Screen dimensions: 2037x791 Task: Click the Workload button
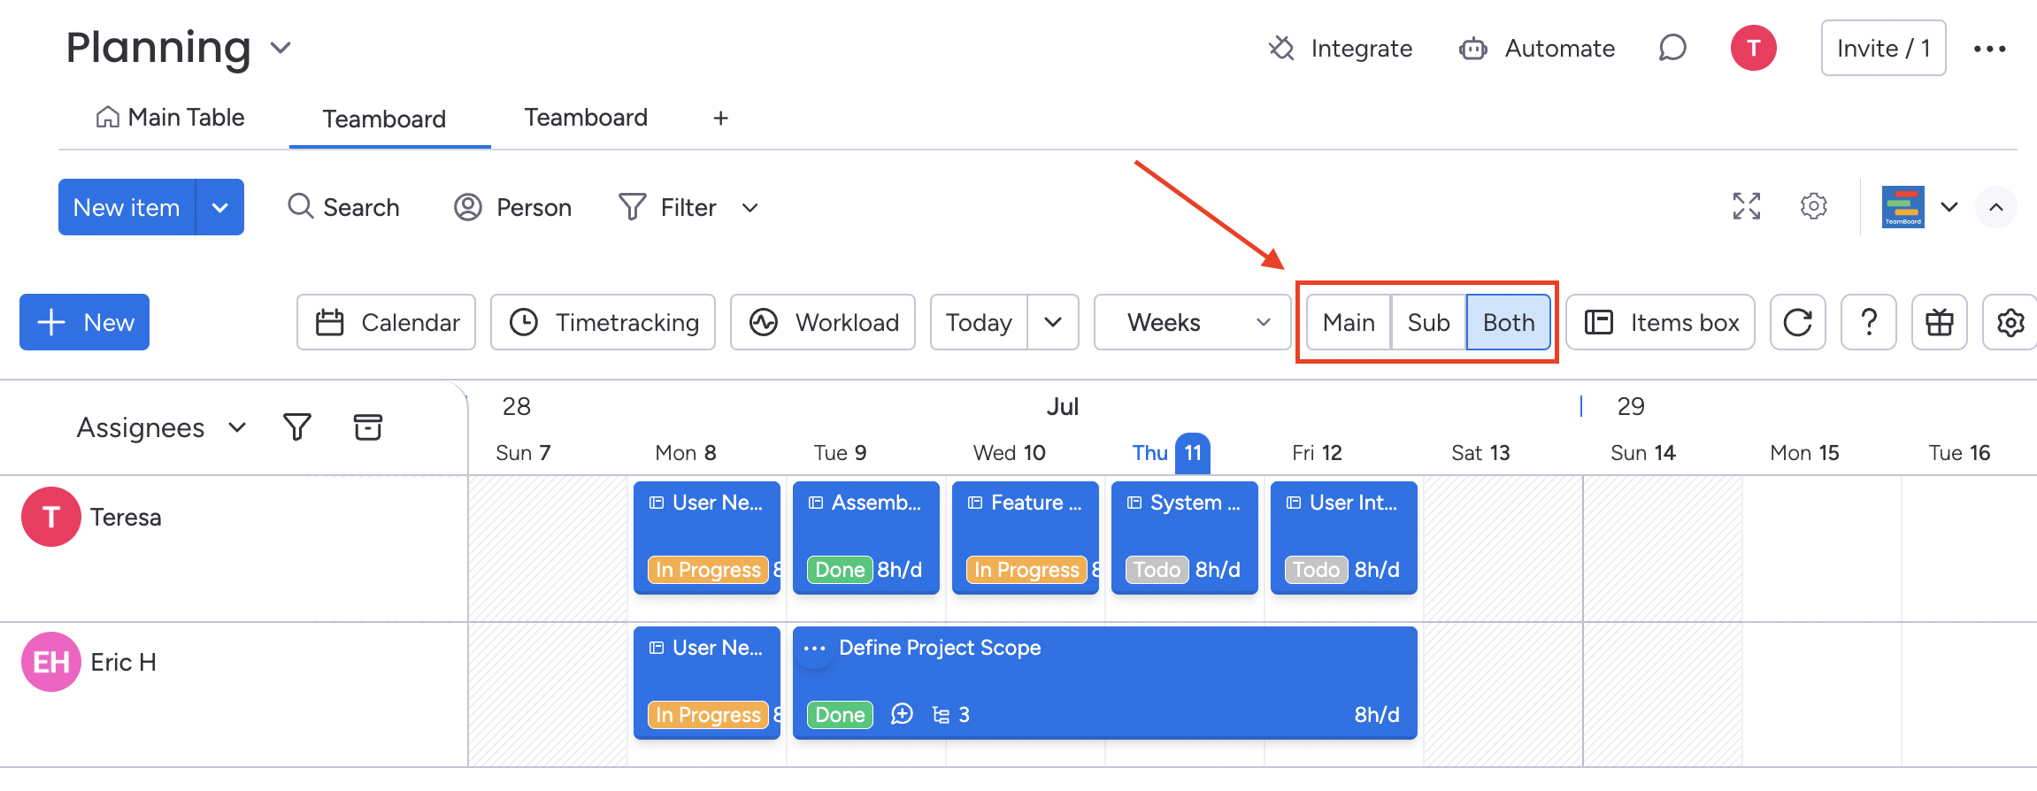(822, 322)
